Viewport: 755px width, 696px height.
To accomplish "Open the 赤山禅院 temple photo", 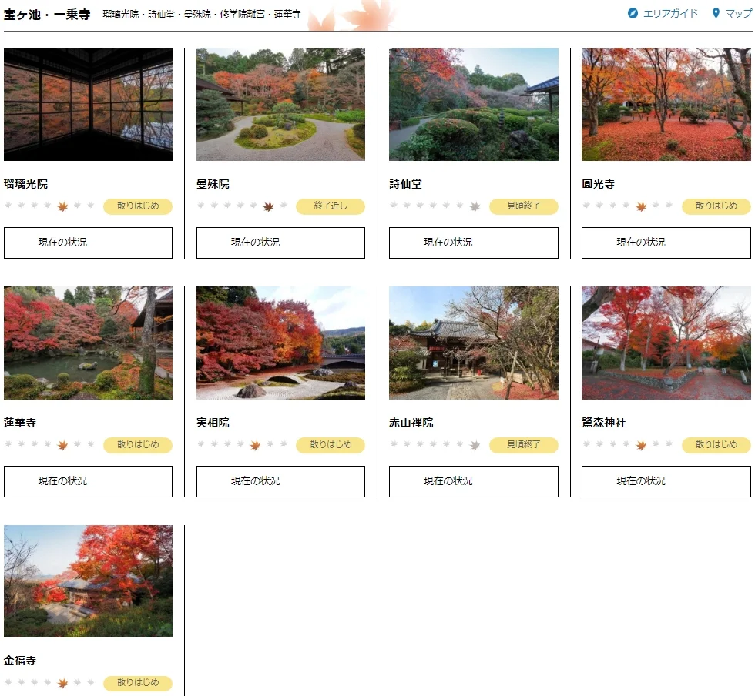I will click(473, 343).
